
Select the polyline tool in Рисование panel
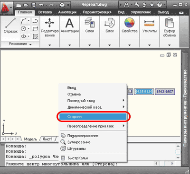click(23, 21)
